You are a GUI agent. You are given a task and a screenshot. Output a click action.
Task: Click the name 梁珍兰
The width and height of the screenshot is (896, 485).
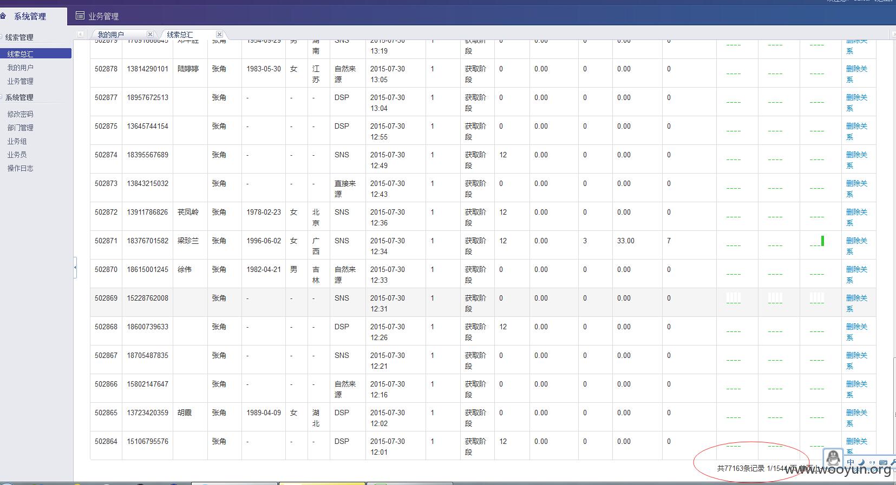(x=188, y=241)
